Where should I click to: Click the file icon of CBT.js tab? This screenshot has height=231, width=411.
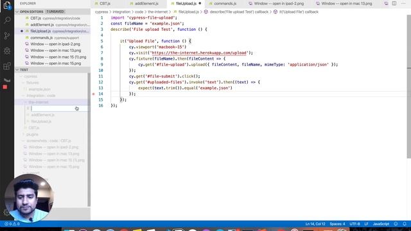[x=96, y=4]
